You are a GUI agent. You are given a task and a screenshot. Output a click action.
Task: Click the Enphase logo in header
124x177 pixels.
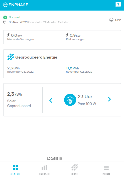tap(16, 5)
